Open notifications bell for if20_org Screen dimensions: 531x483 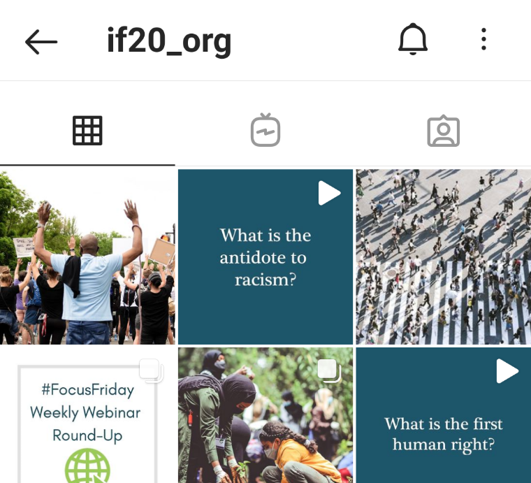coord(413,39)
